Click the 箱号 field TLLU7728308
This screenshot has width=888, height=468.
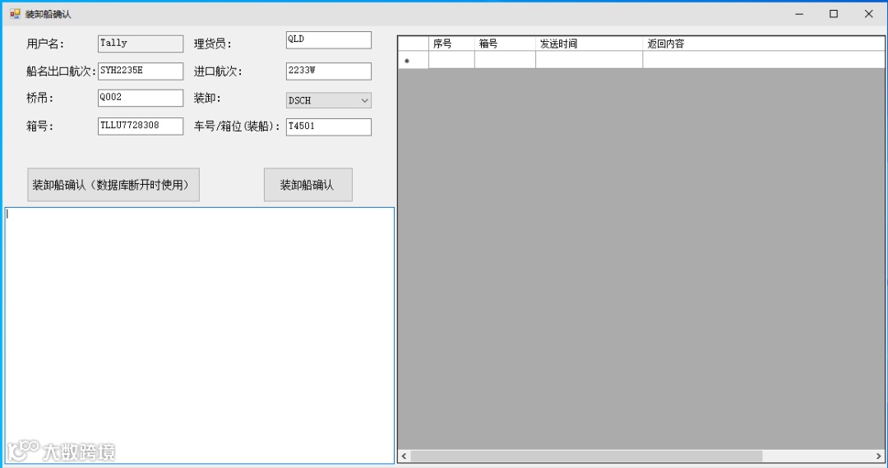(x=141, y=126)
